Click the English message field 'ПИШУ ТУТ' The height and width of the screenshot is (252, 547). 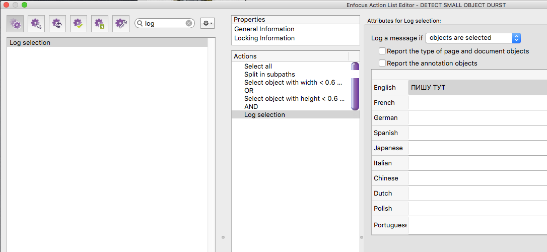click(x=476, y=88)
